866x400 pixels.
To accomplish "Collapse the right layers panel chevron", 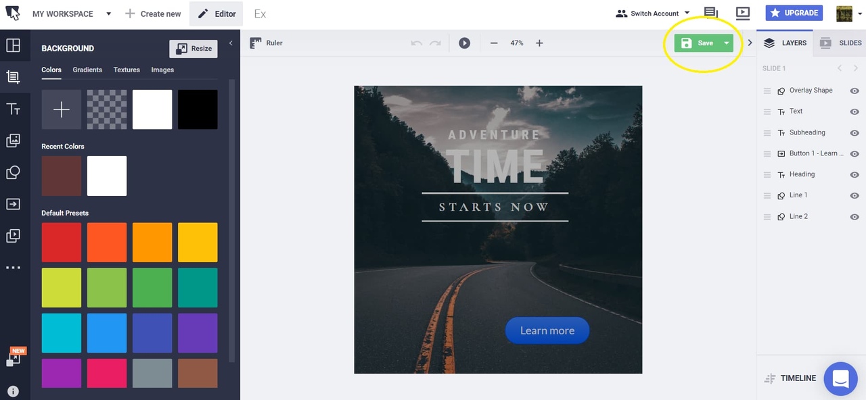I will pos(750,43).
